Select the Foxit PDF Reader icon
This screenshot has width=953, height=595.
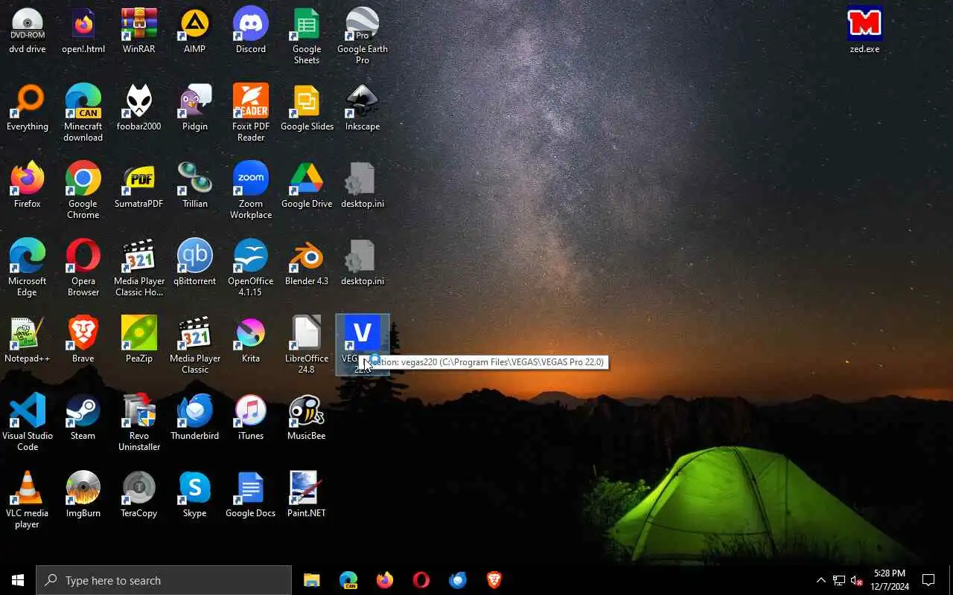pyautogui.click(x=251, y=113)
